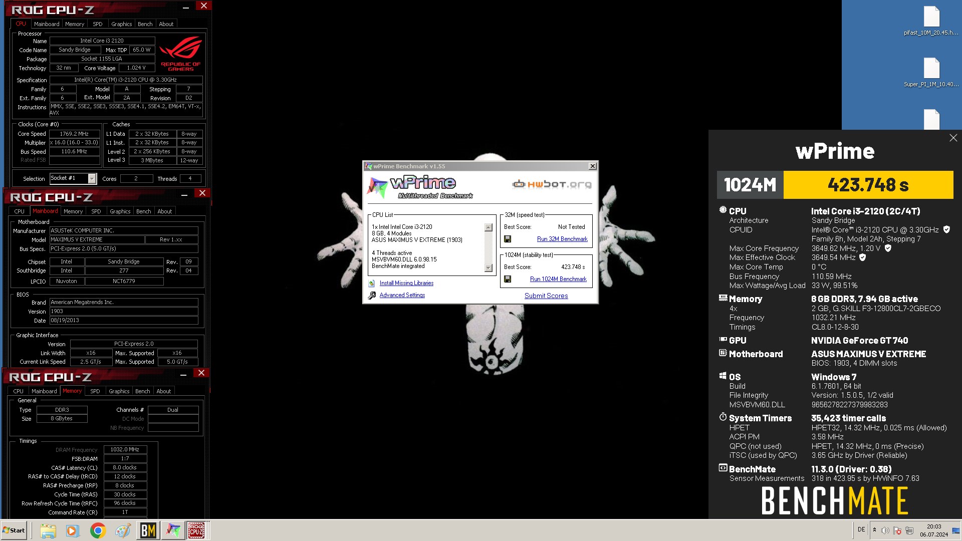This screenshot has width=962, height=541.
Task: Select Graphics tab in bottom CPU-Z window
Action: pyautogui.click(x=119, y=391)
